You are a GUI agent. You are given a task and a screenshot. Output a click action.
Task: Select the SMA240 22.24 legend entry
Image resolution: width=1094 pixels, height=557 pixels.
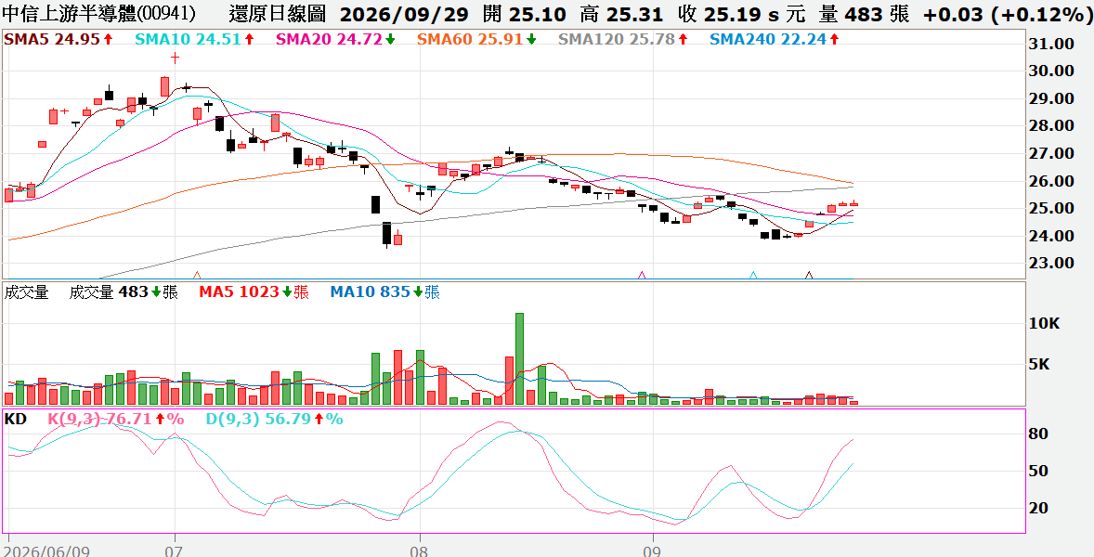(775, 40)
